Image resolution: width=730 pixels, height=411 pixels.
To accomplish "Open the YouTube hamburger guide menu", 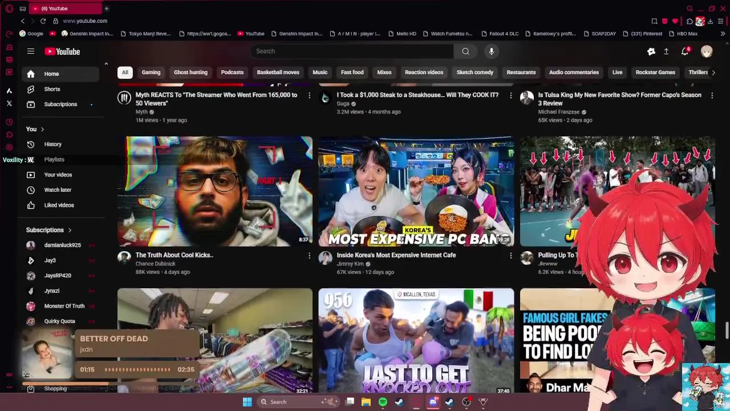I will pos(31,51).
